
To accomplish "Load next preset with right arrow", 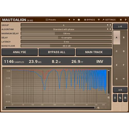I will [x=74, y=20].
